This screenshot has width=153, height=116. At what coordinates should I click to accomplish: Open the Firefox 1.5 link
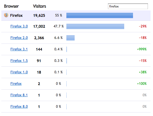19,61
